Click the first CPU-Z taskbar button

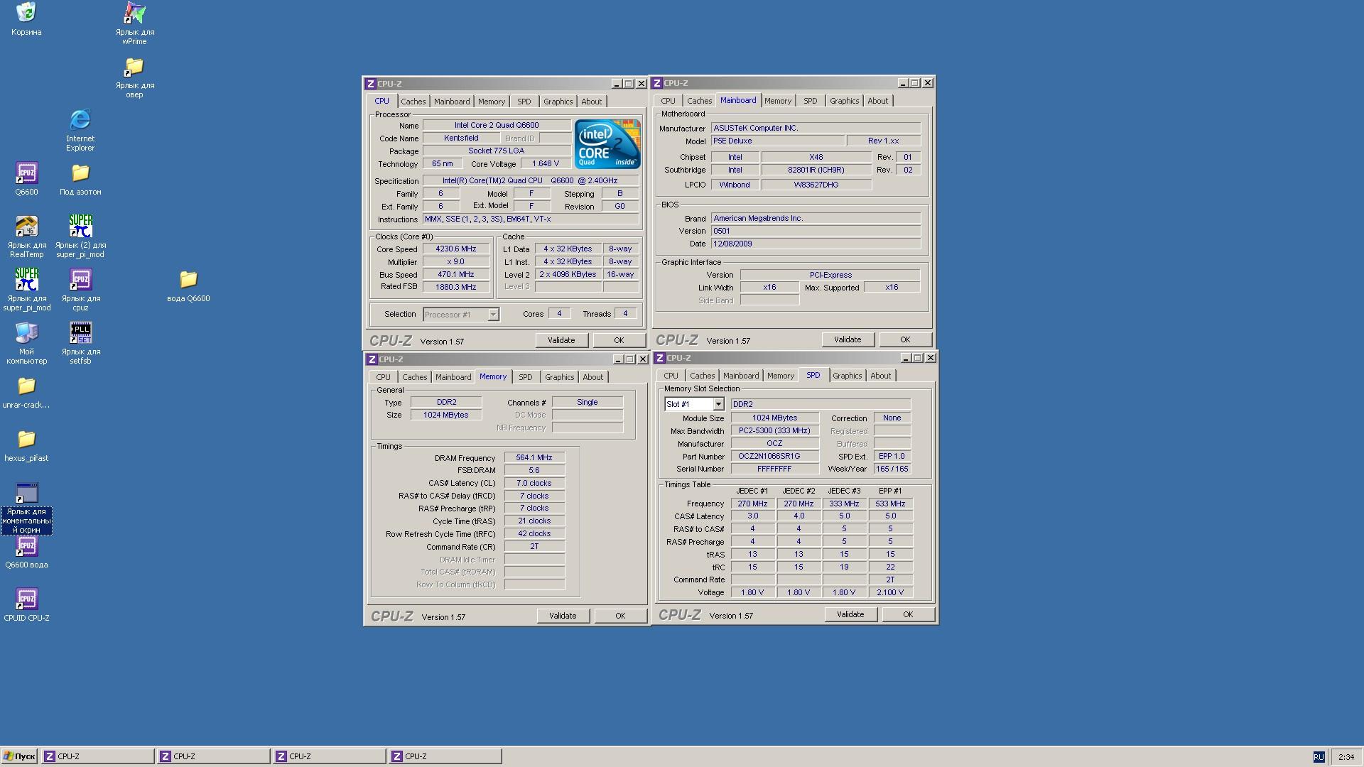(x=98, y=756)
